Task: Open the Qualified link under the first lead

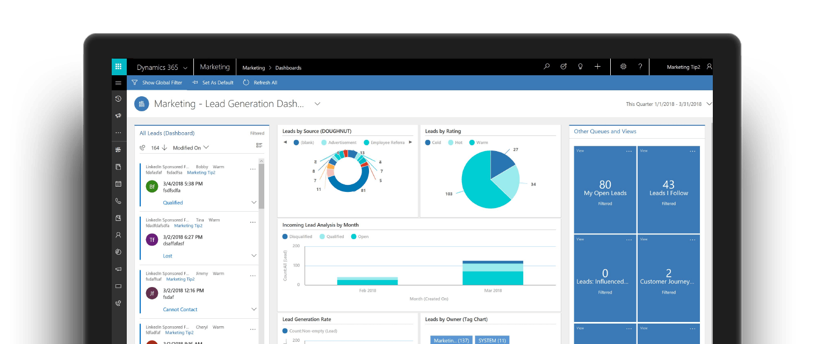Action: pos(172,203)
